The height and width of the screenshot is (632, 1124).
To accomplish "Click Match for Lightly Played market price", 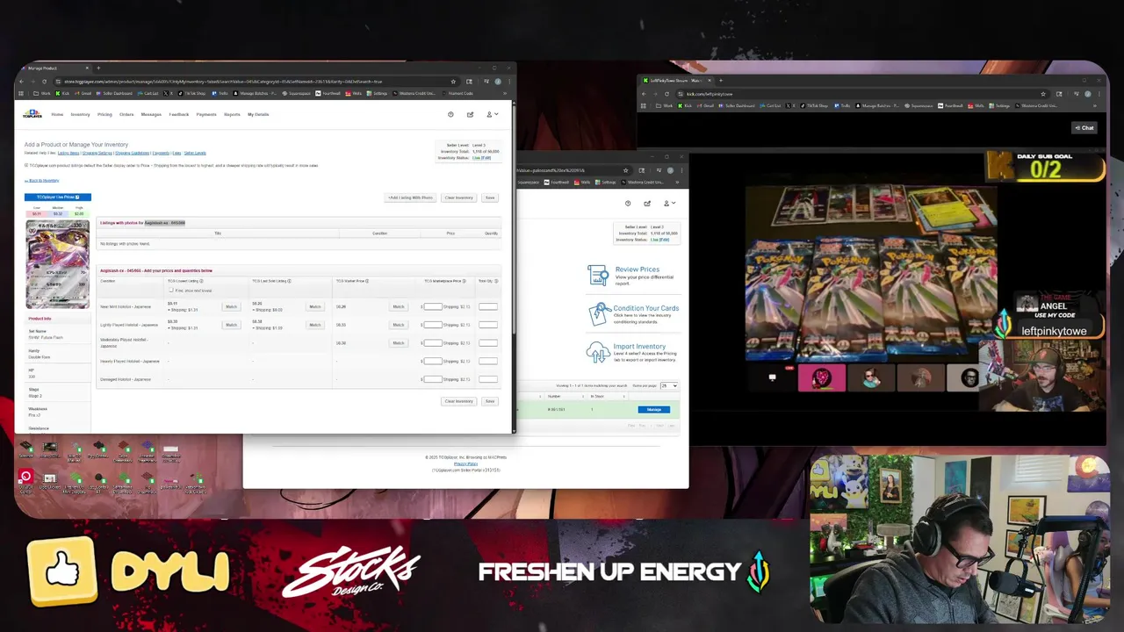I will coord(398,325).
